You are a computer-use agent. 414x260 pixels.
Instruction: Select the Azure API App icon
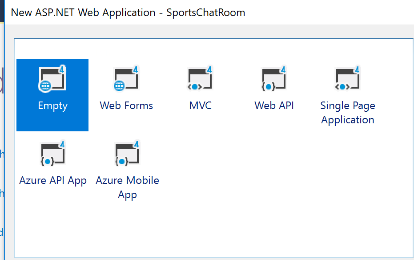click(x=52, y=154)
